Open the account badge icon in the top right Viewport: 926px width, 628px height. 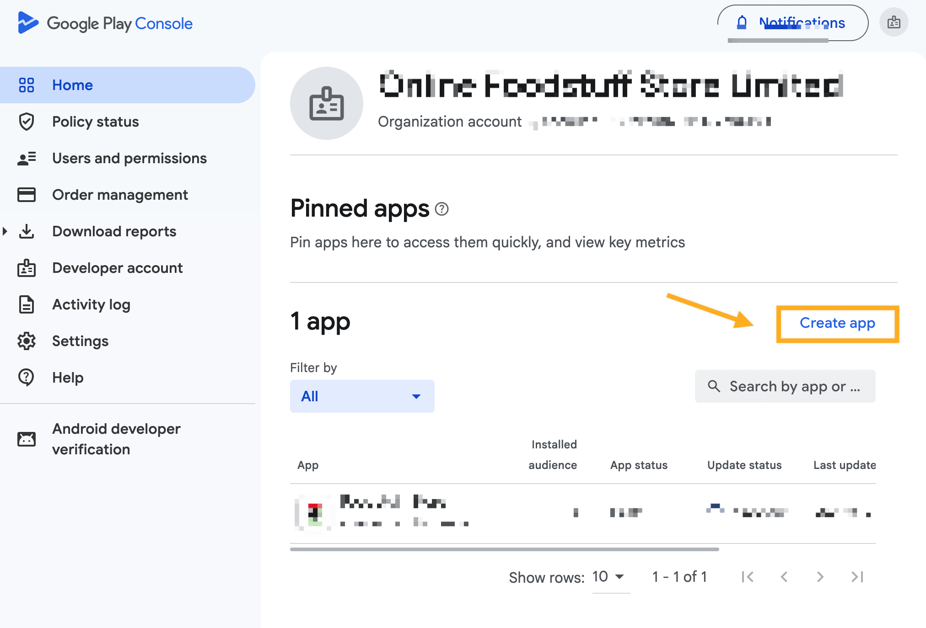[x=894, y=22]
